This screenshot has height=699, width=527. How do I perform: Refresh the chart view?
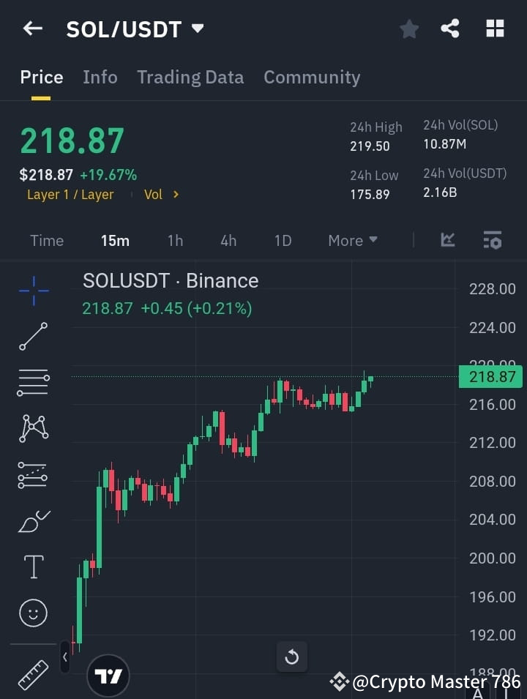[x=291, y=657]
